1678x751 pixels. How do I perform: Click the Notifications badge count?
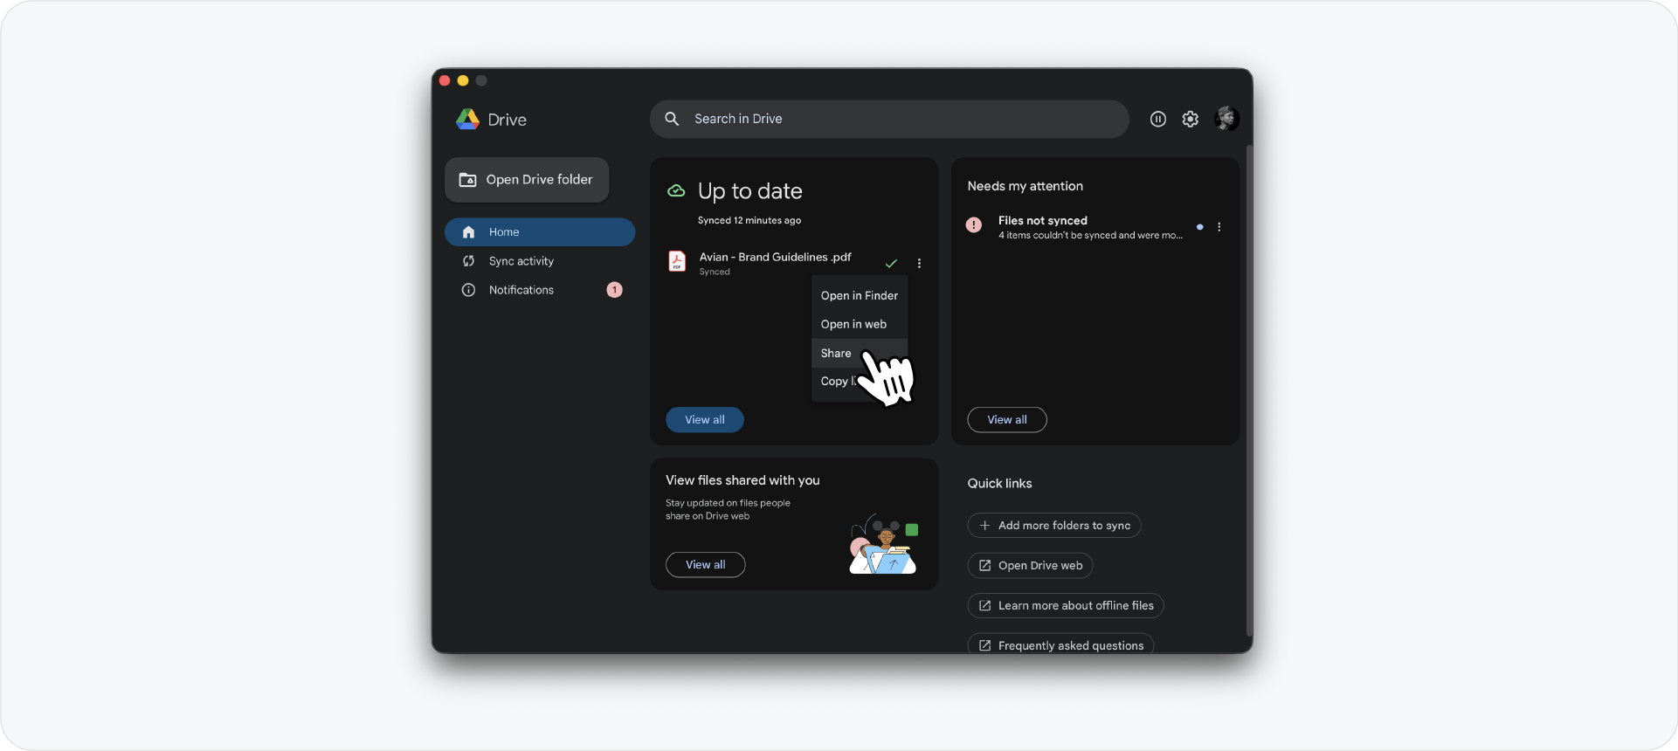tap(615, 290)
